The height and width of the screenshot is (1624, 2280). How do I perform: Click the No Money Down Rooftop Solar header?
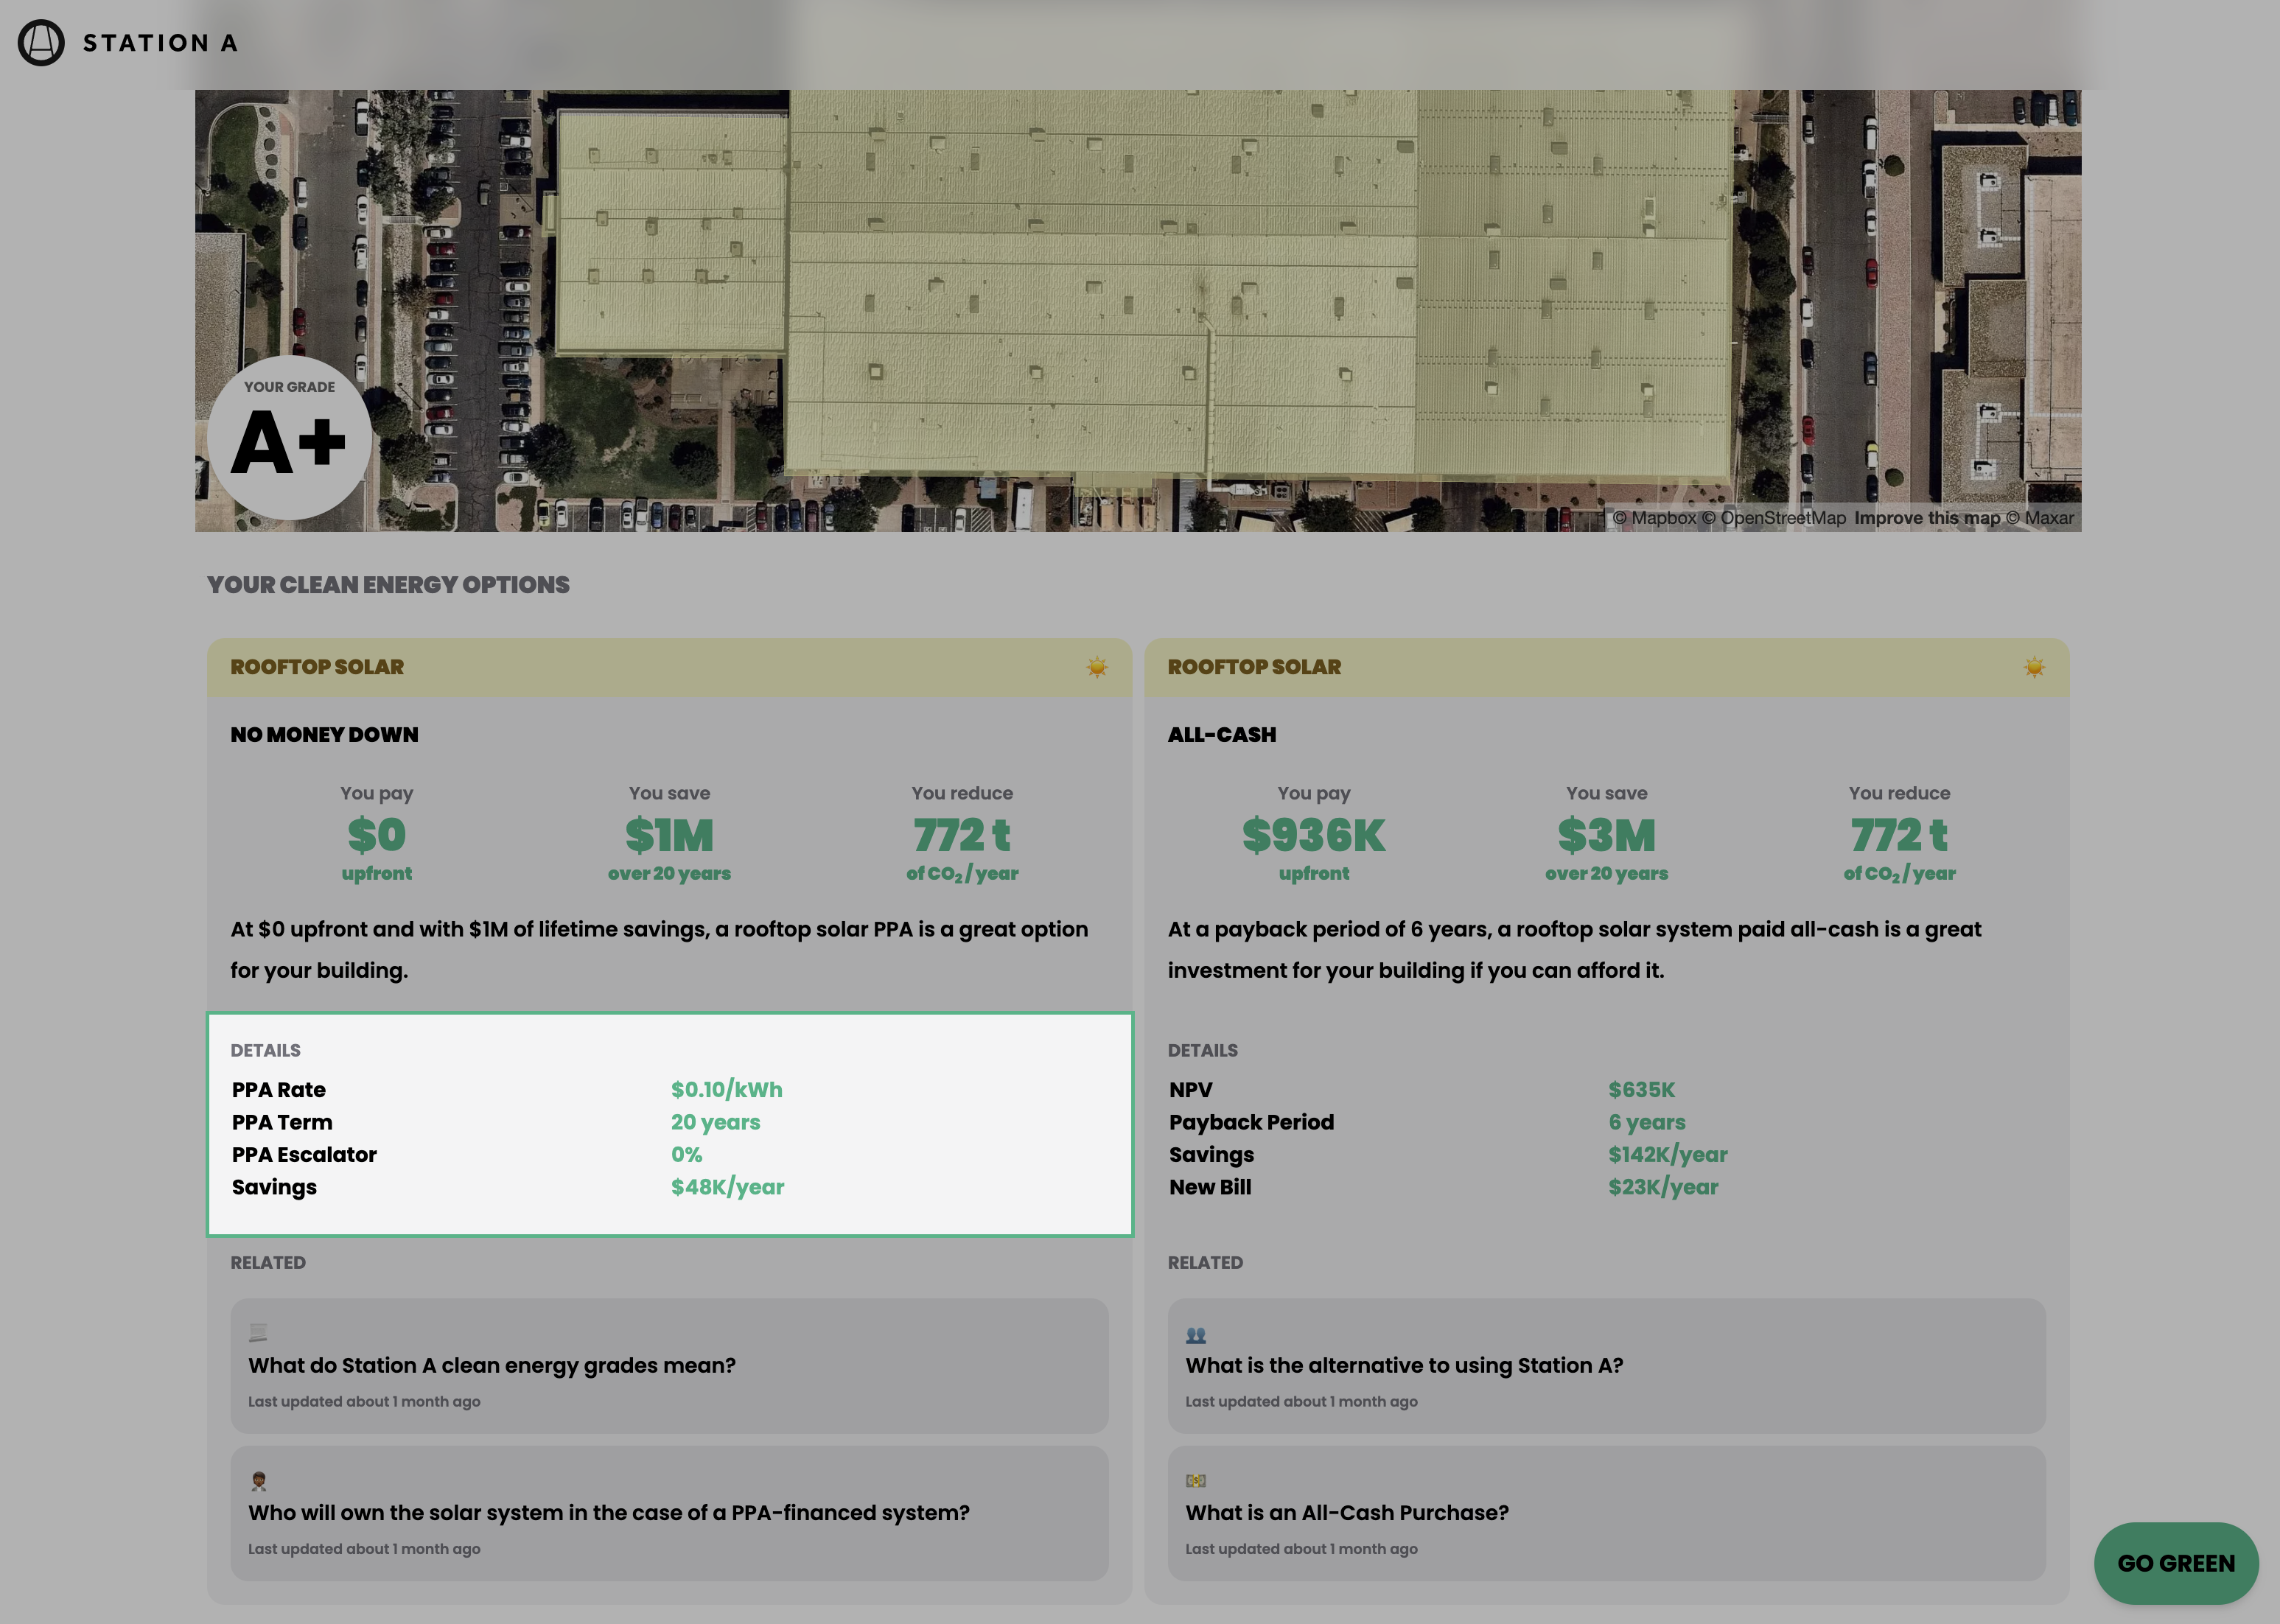tap(317, 667)
